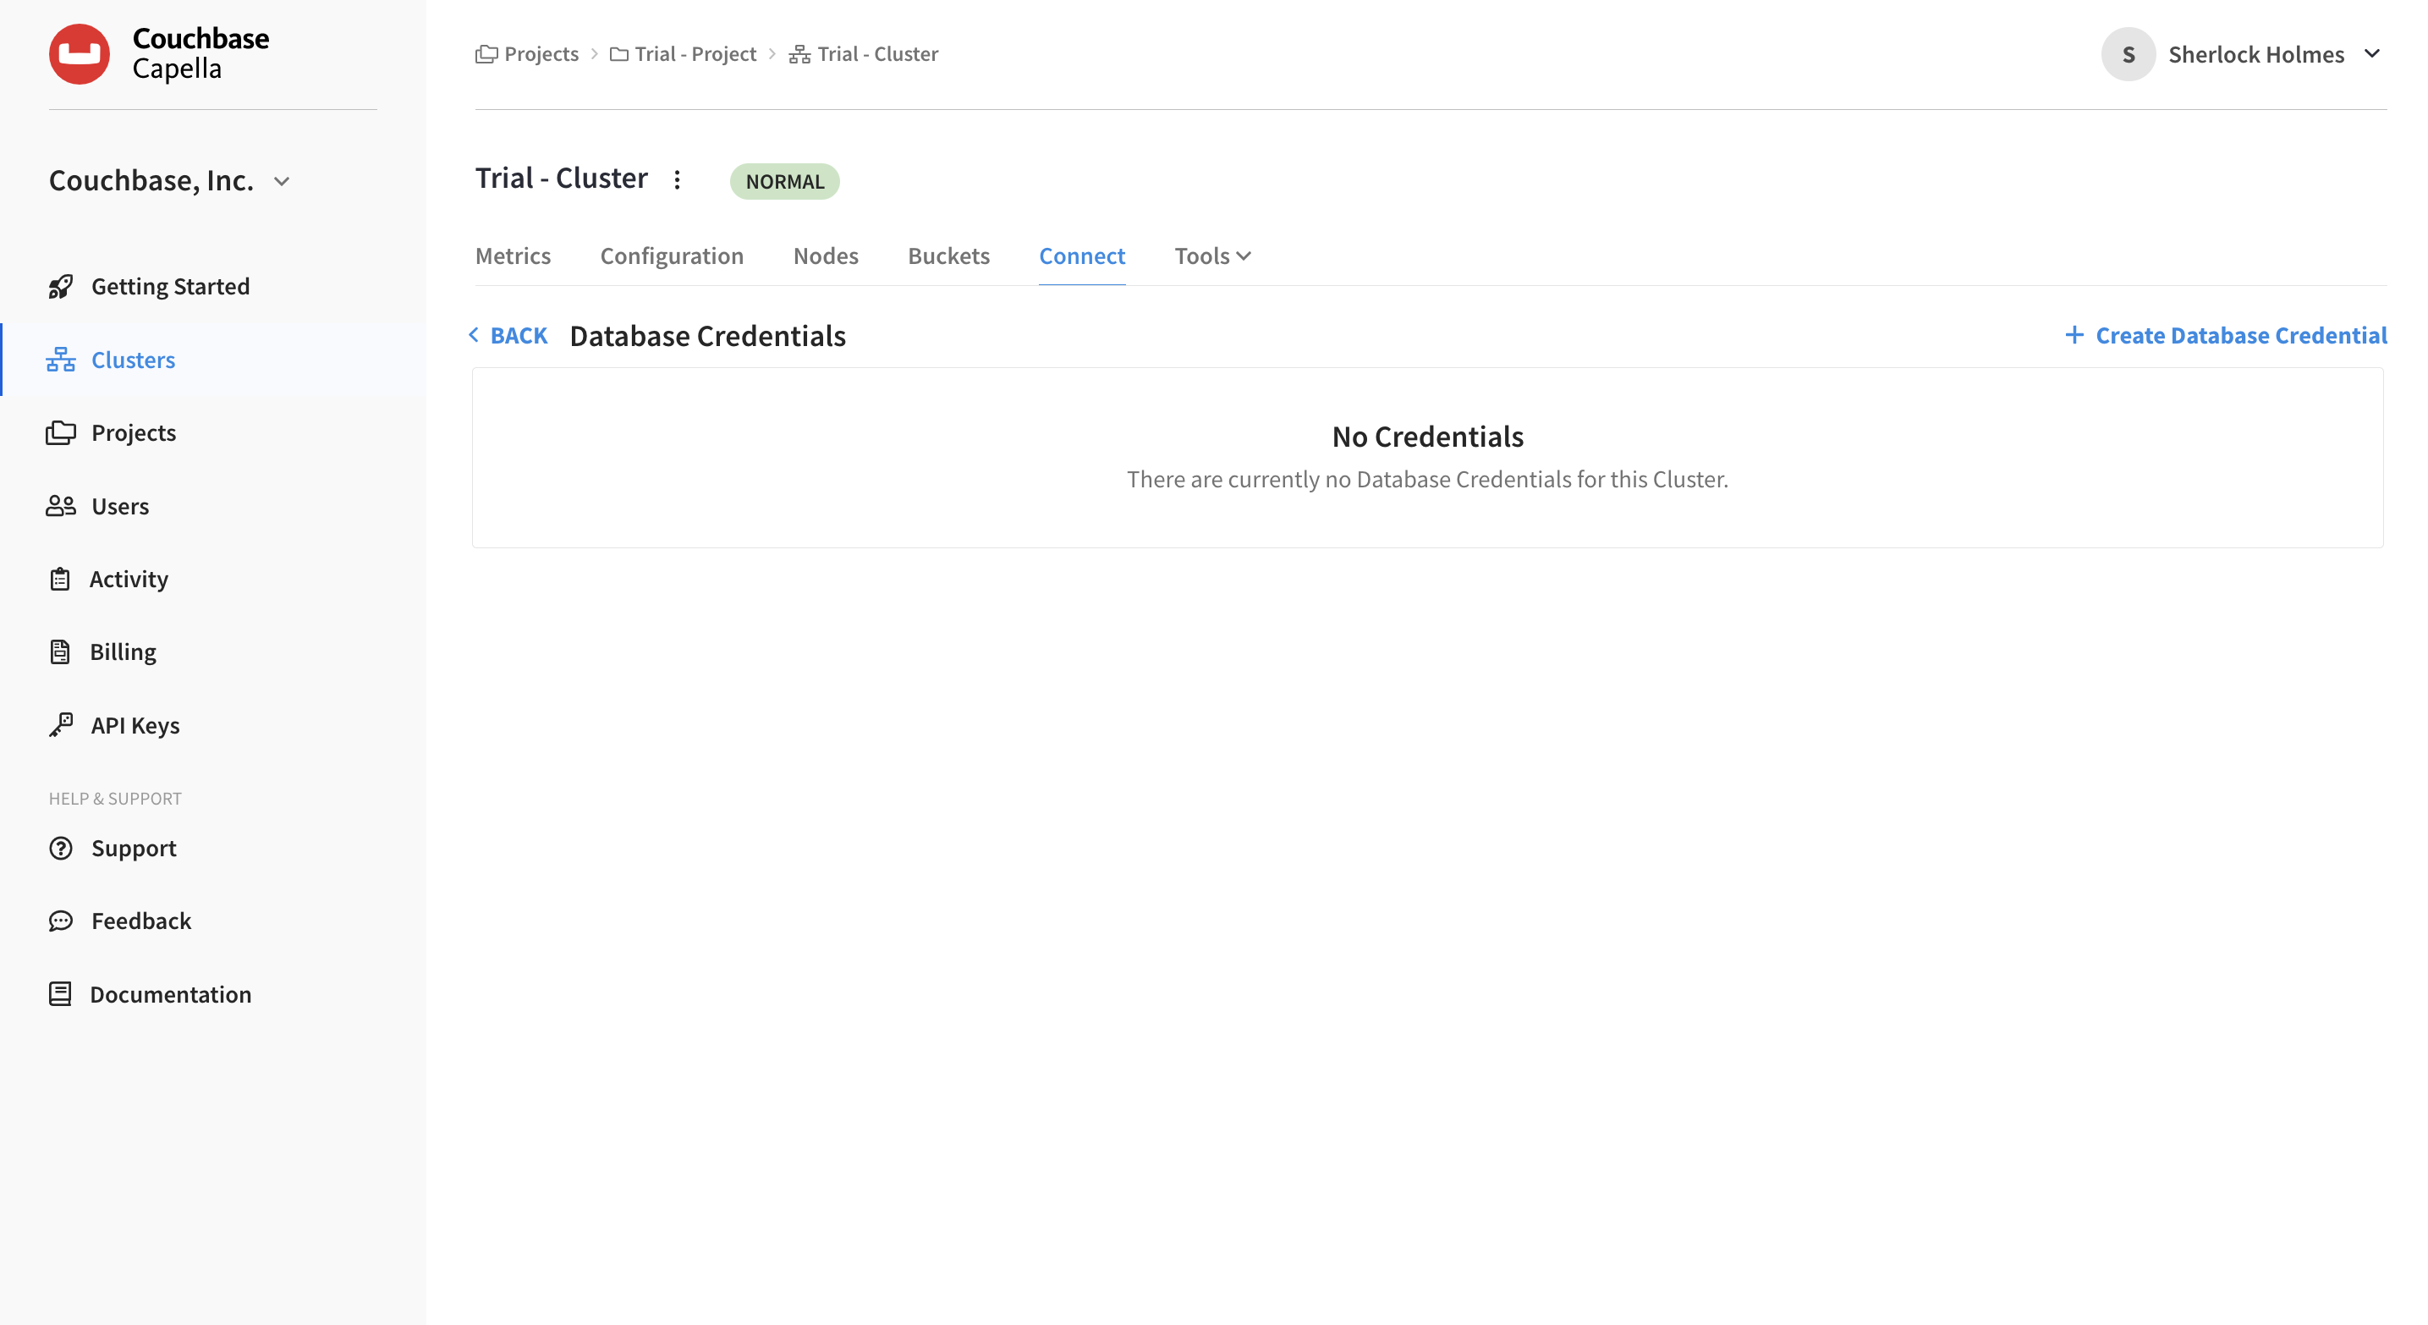The image size is (2428, 1325).
Task: Expand the Couchbase, Inc. organization dropdown
Action: 281,180
